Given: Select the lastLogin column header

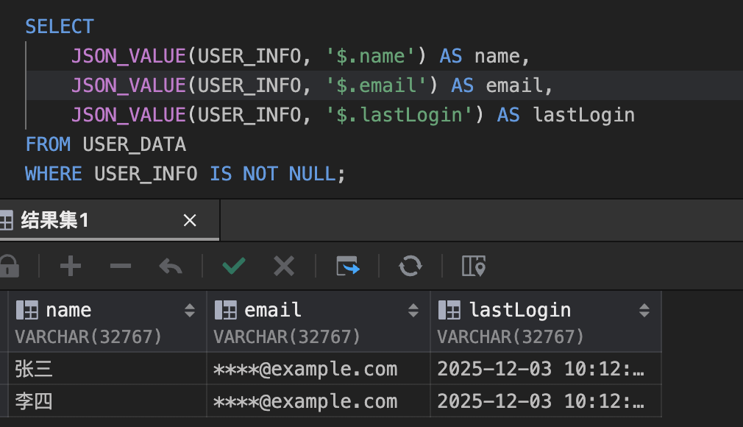Looking at the screenshot, I should [520, 311].
